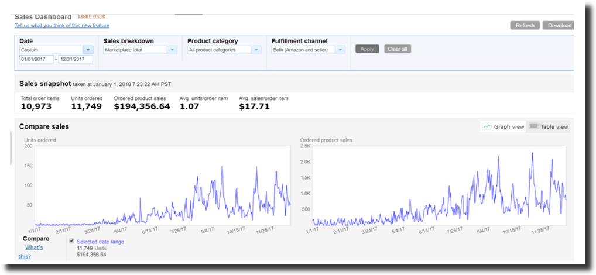The image size is (596, 275).
Task: Click the Table view grid icon
Action: (x=534, y=126)
